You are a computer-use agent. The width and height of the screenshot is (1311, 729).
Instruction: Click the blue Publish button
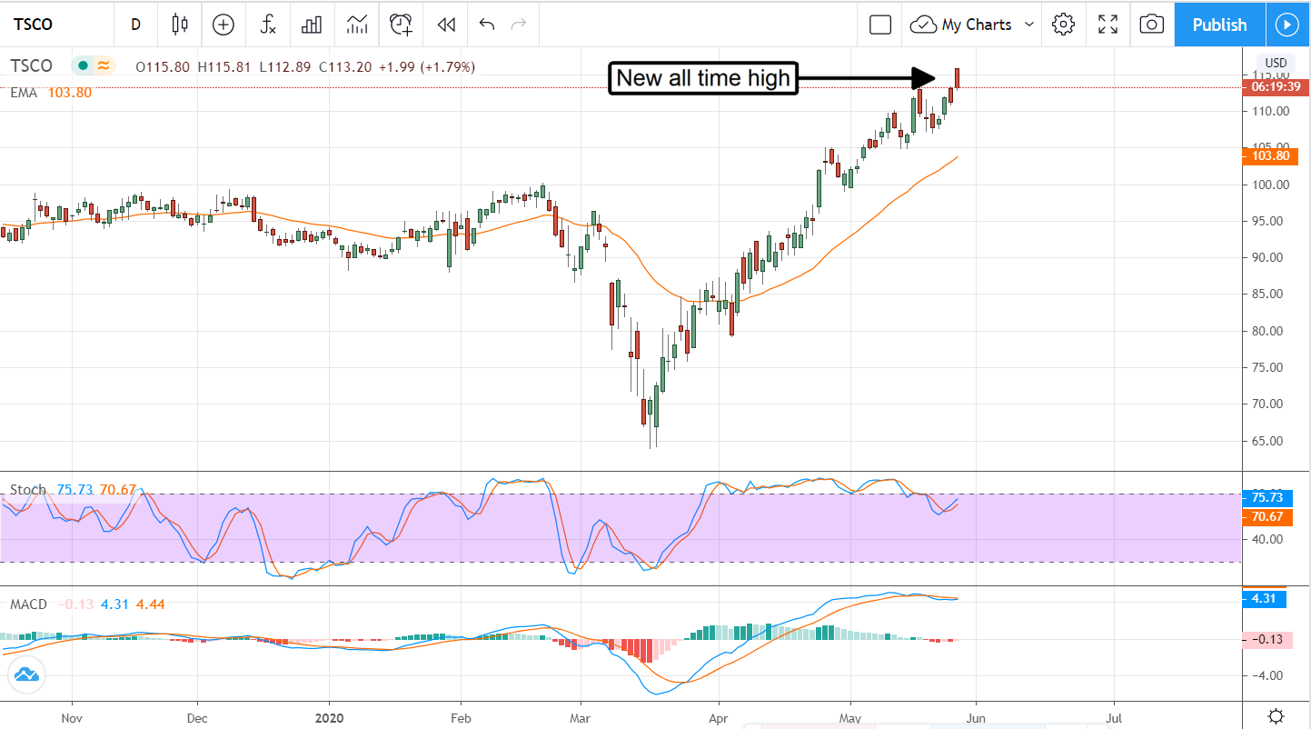tap(1218, 25)
